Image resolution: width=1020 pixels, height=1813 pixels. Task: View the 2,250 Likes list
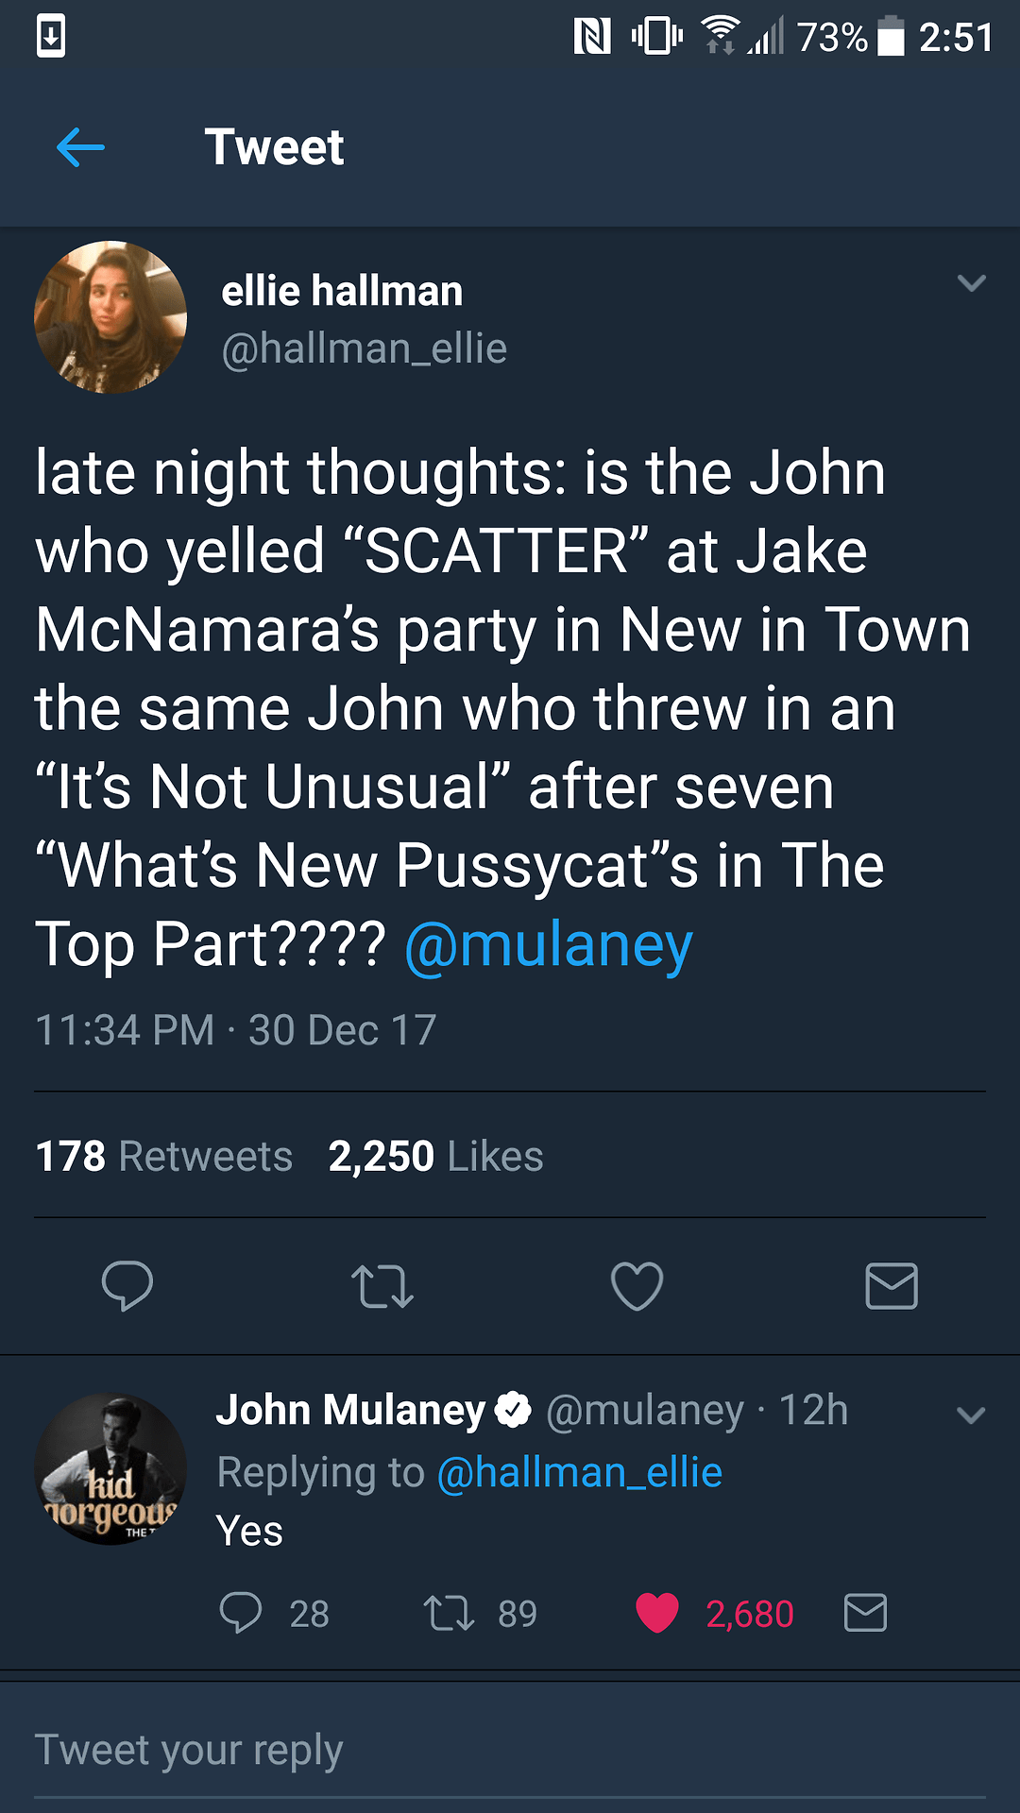(x=435, y=1157)
